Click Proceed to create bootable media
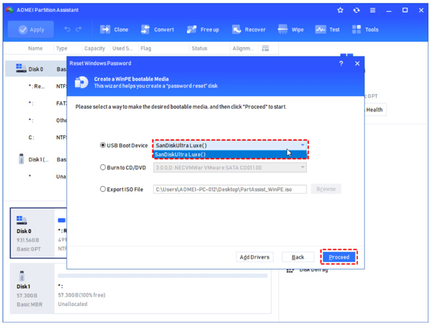The image size is (431, 326). coord(339,257)
